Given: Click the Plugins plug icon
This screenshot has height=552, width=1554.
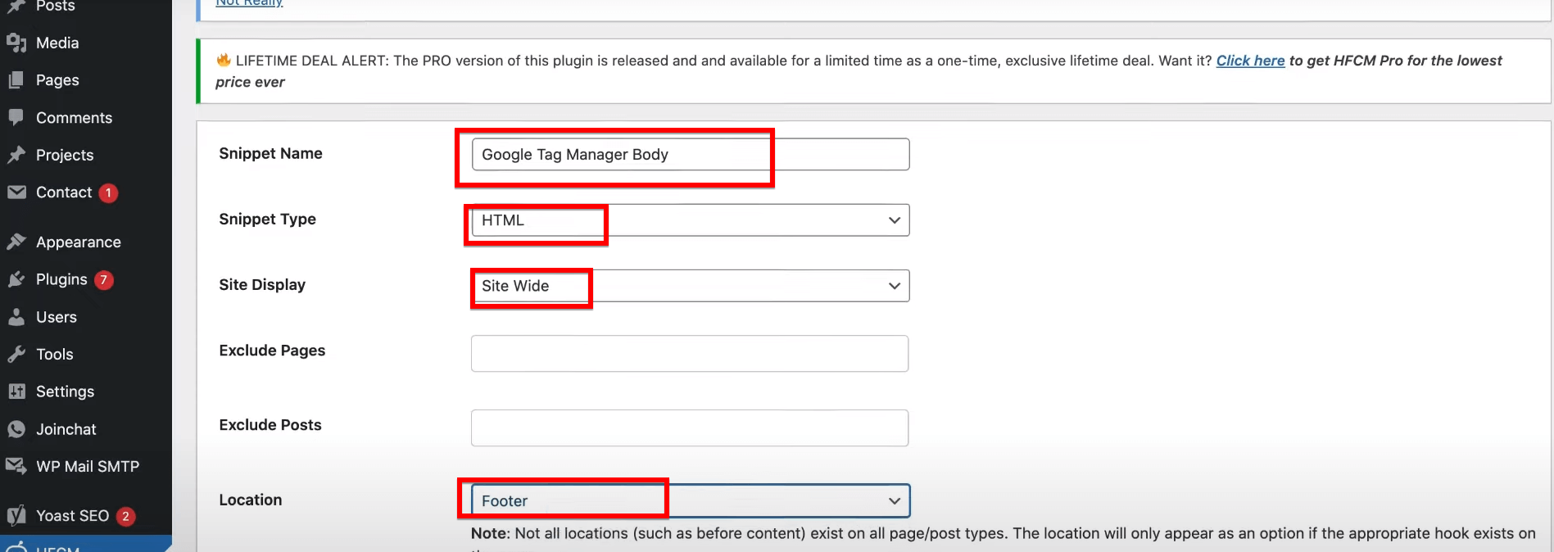Looking at the screenshot, I should (16, 279).
